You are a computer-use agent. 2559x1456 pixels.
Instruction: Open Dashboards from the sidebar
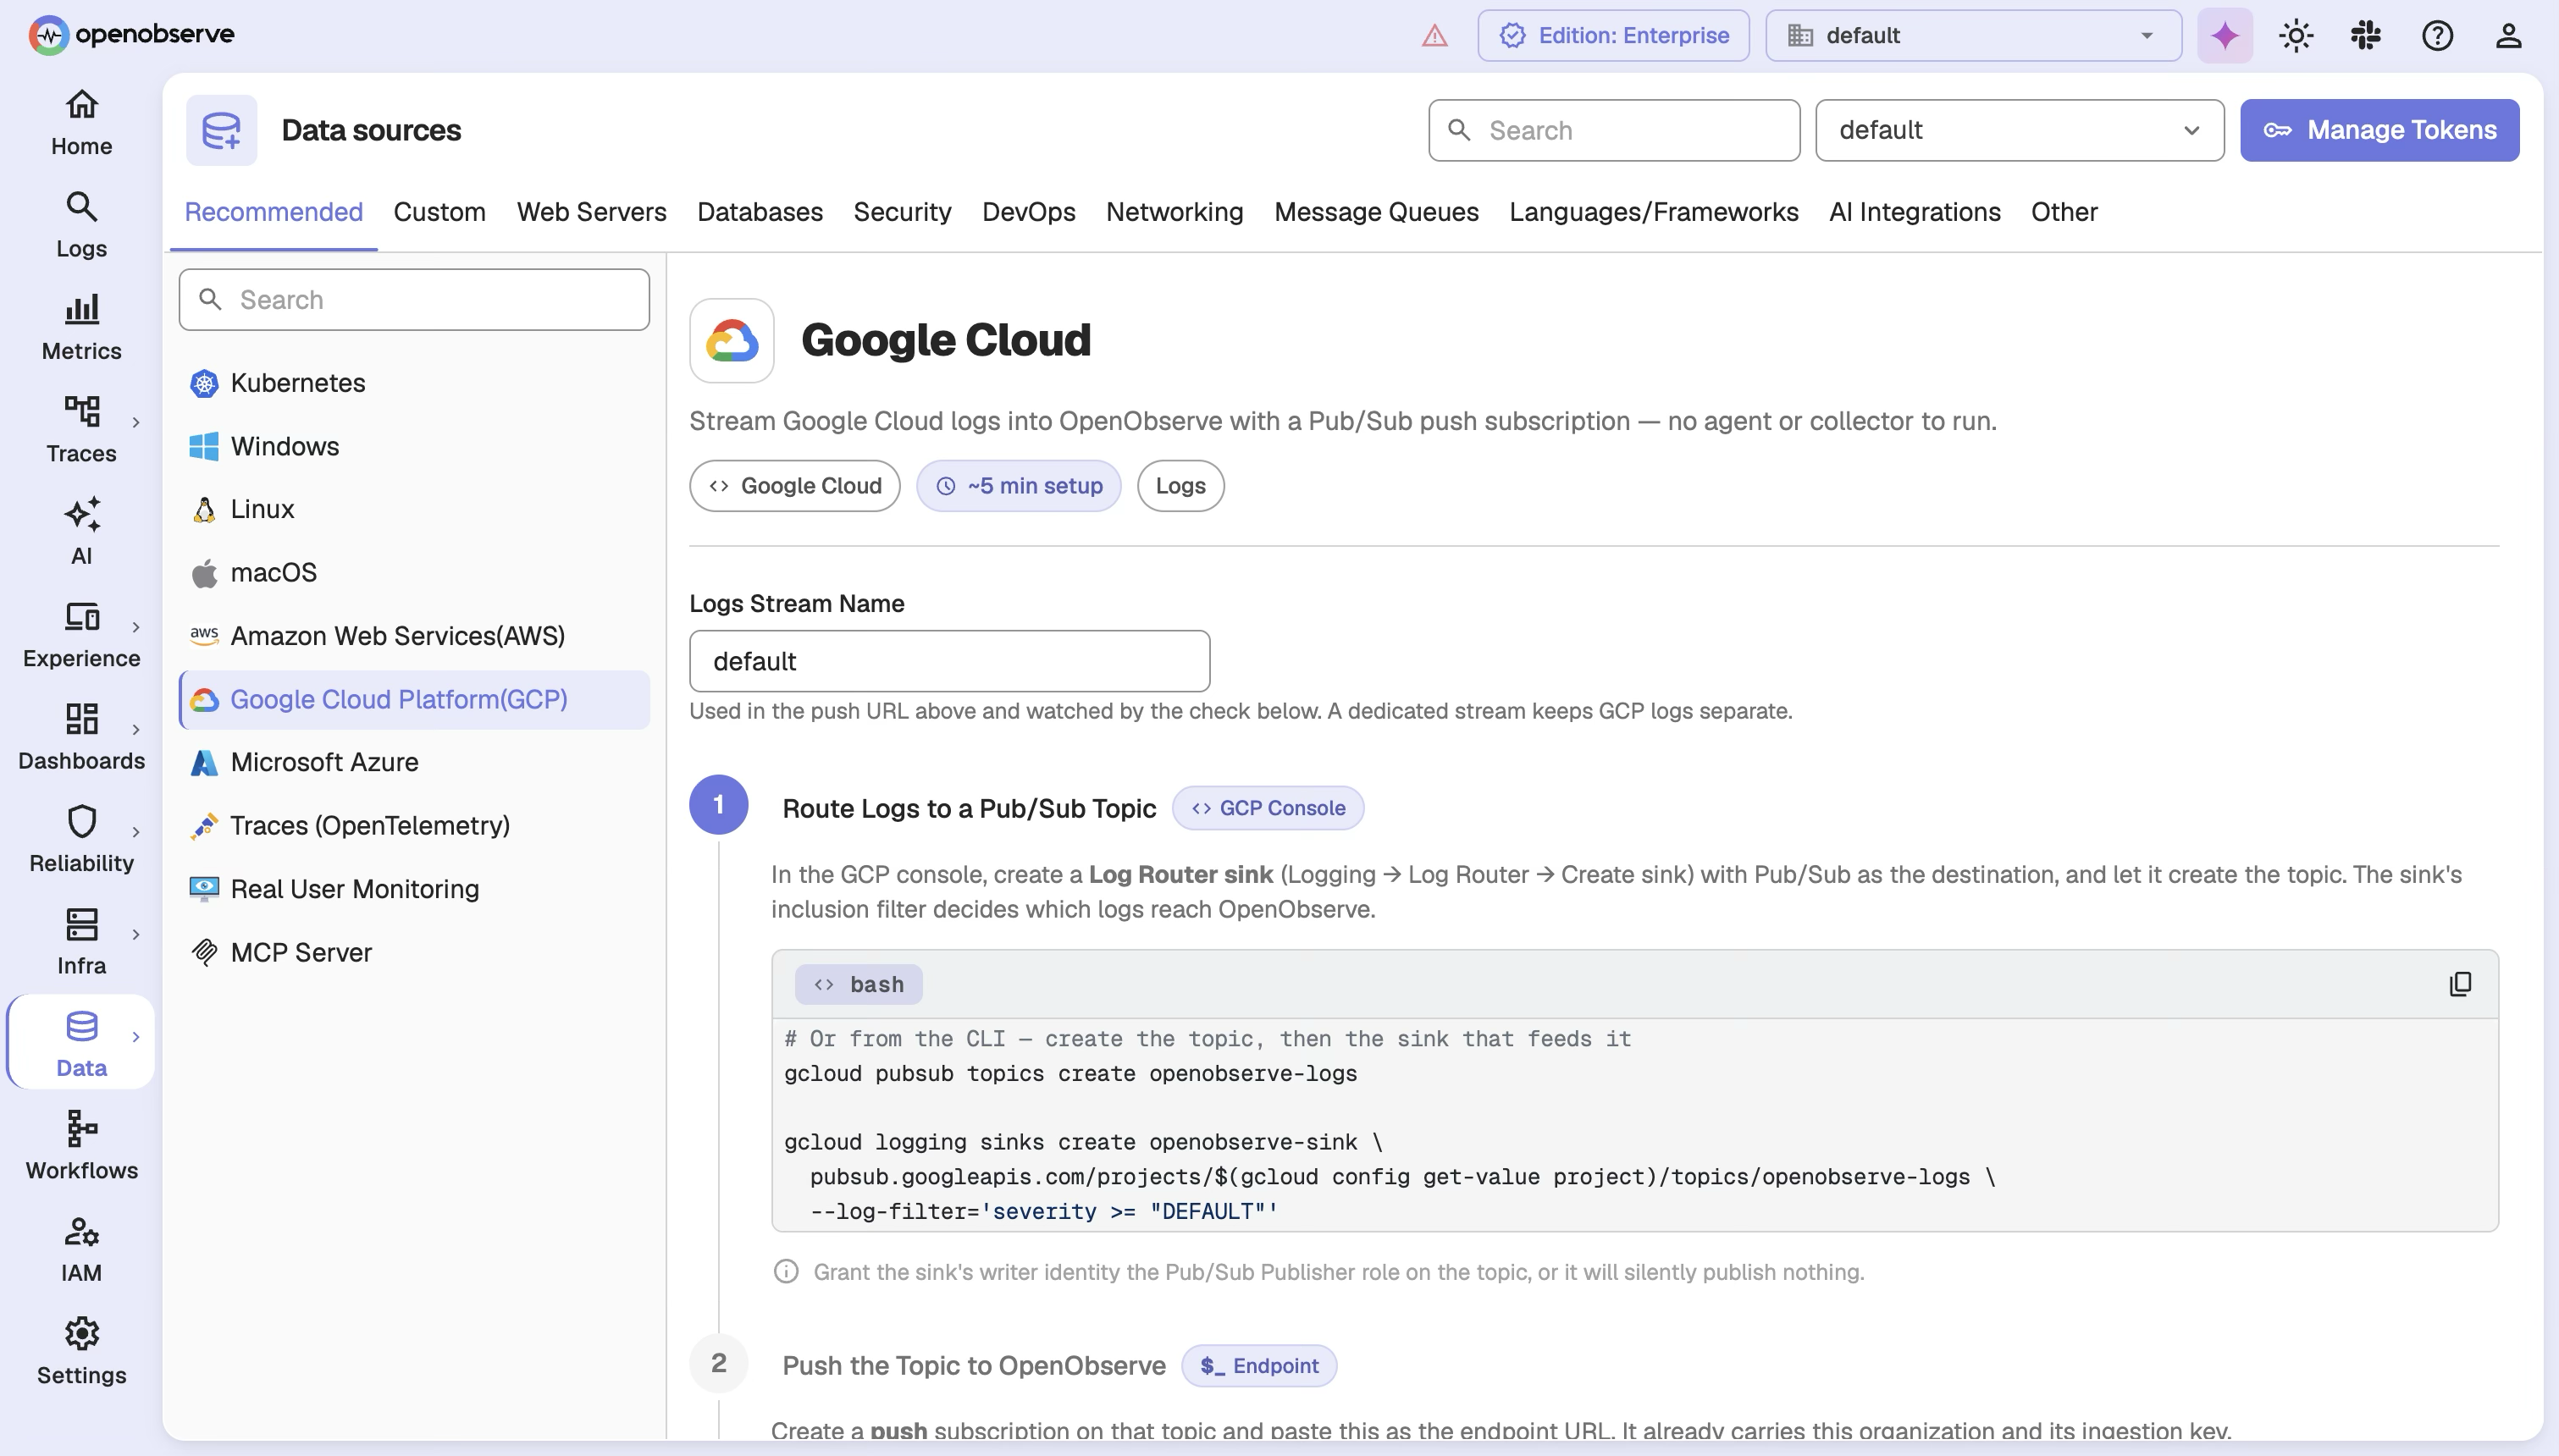pos(81,738)
